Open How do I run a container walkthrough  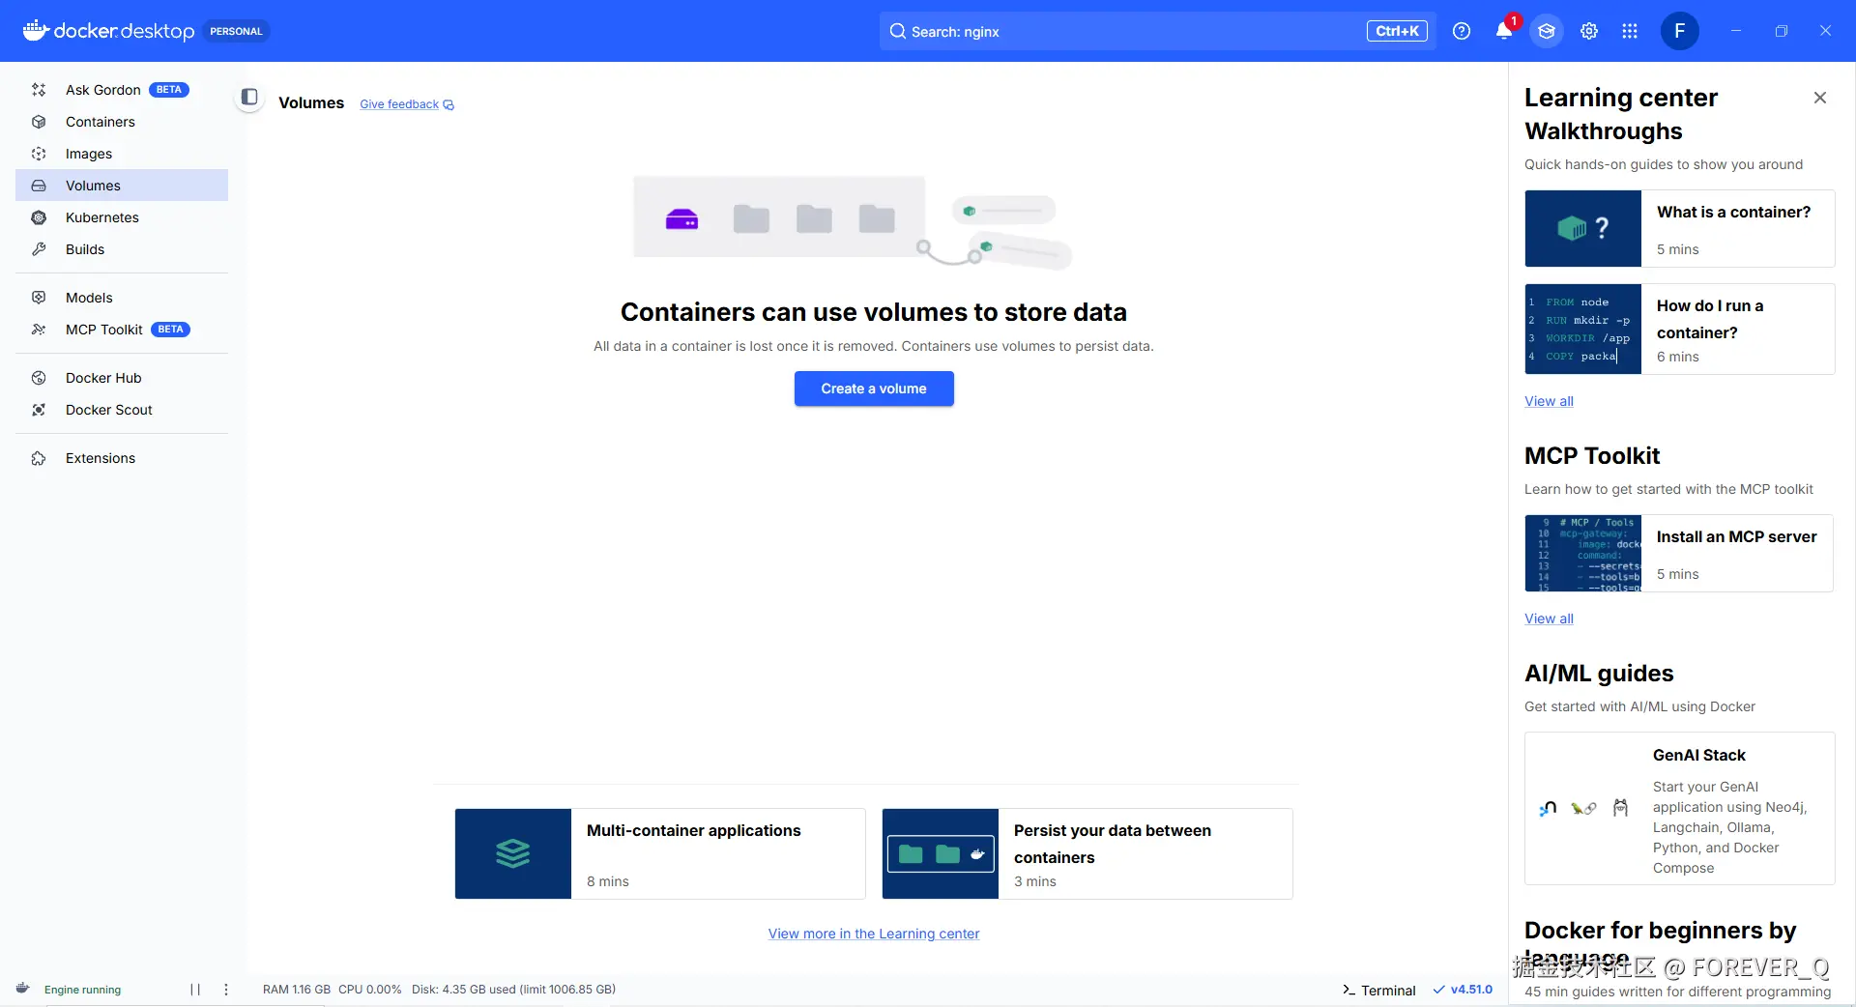click(x=1680, y=330)
